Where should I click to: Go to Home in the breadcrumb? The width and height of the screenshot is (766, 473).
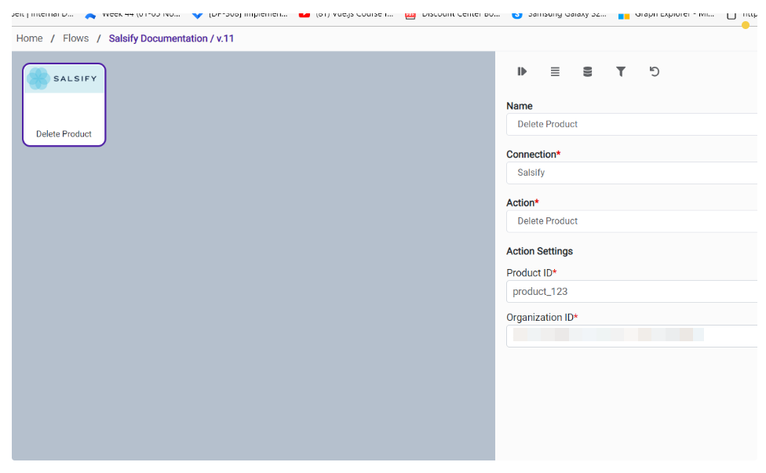click(x=30, y=38)
